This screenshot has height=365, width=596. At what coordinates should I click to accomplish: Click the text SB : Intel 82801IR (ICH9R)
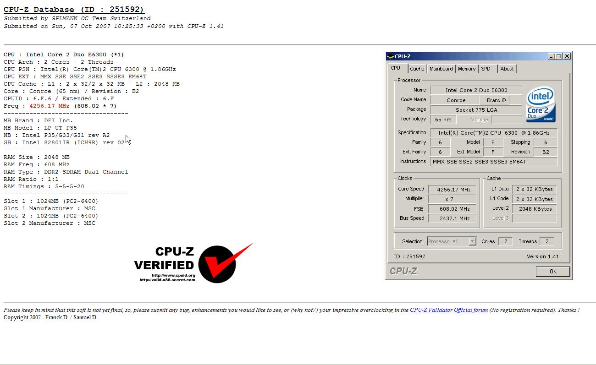tap(64, 142)
